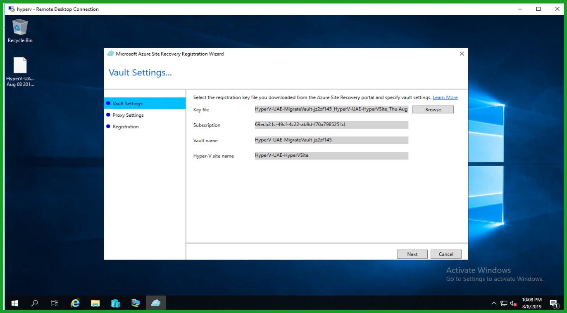Click the 'Vault name' label
Screen dimensions: 567x313
pyautogui.click(x=205, y=141)
